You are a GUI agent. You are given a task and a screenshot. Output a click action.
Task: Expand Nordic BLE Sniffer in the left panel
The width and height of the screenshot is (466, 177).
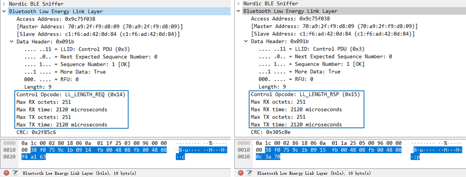4,4
